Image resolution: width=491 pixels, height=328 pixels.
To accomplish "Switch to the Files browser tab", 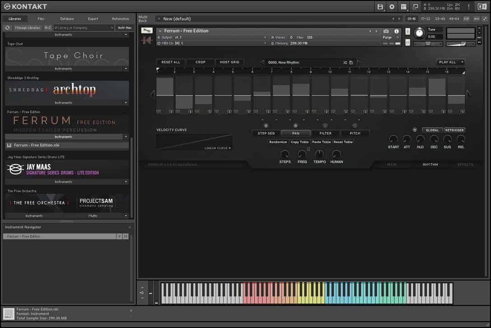I will [x=41, y=19].
